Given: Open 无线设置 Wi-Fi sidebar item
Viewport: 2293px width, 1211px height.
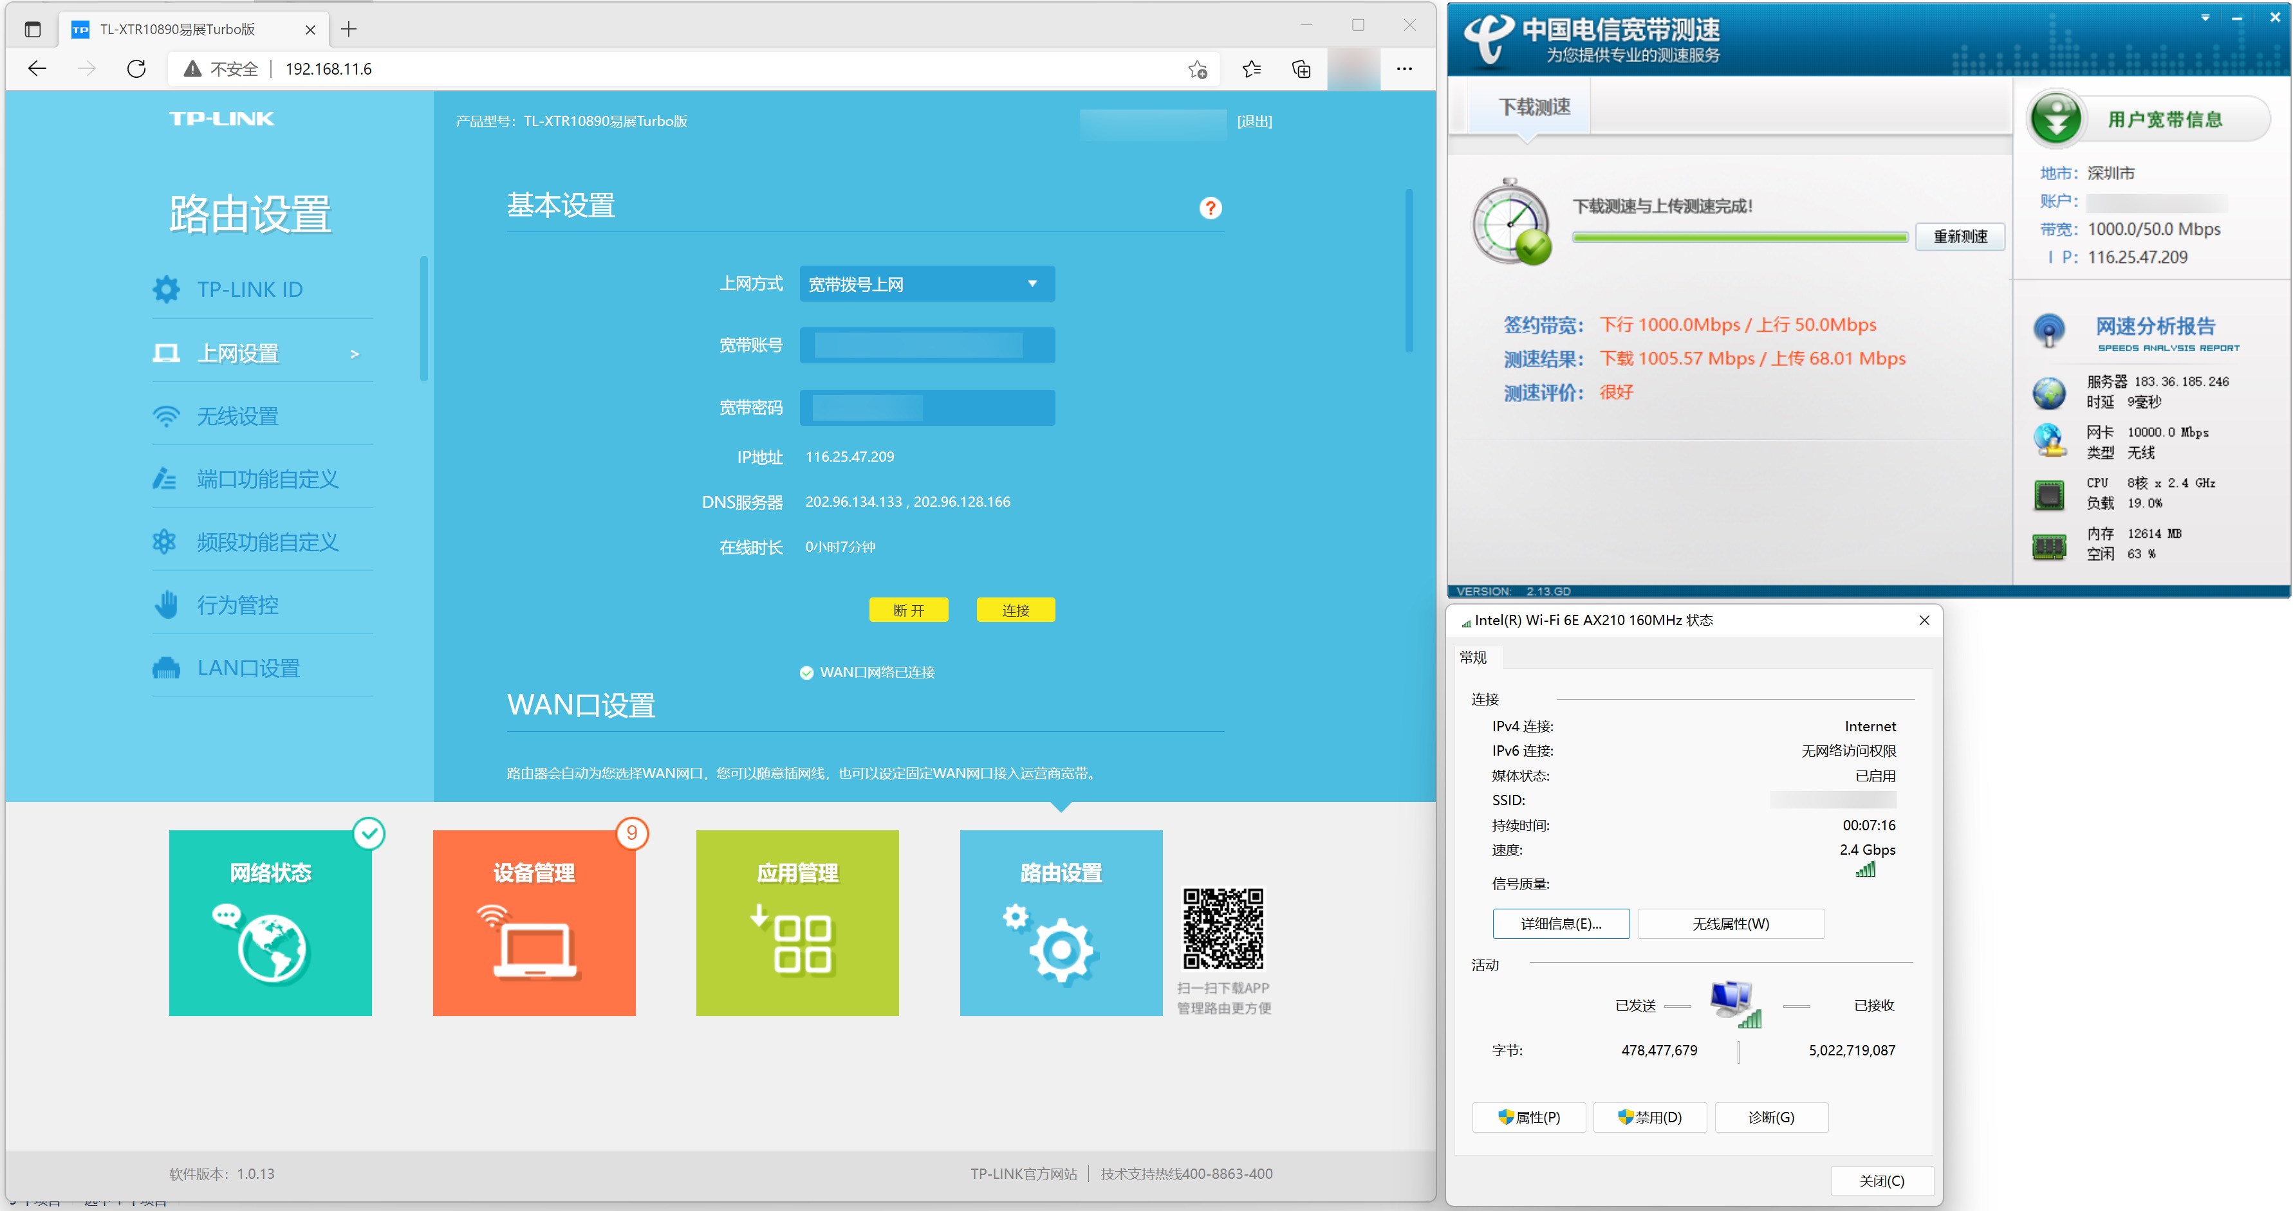Looking at the screenshot, I should pos(237,416).
